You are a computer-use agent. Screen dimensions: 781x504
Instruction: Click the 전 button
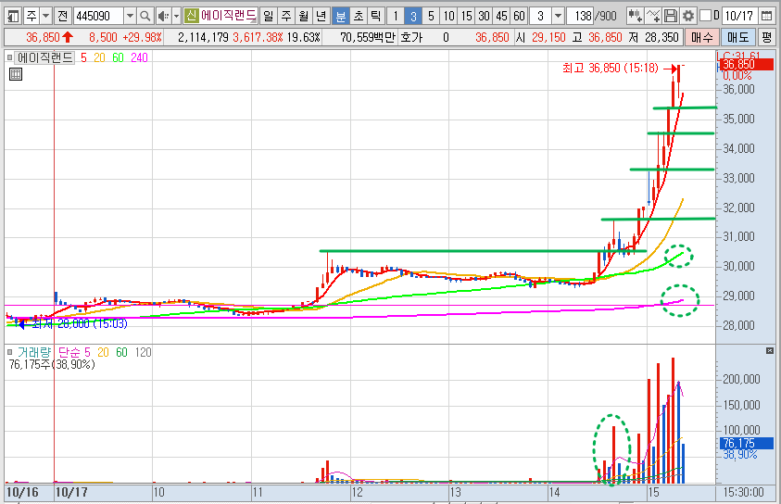(62, 17)
